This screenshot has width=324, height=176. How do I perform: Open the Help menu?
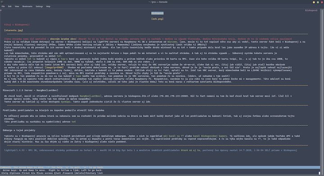[48, 6]
